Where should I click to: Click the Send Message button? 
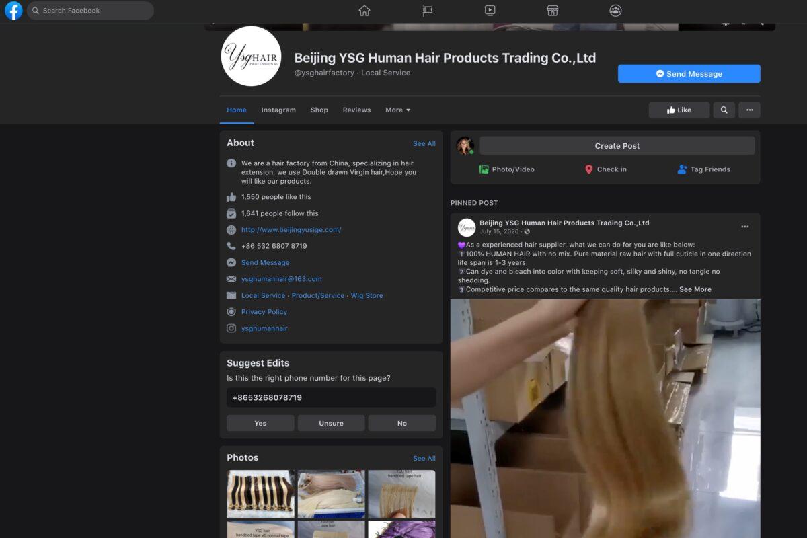click(689, 73)
